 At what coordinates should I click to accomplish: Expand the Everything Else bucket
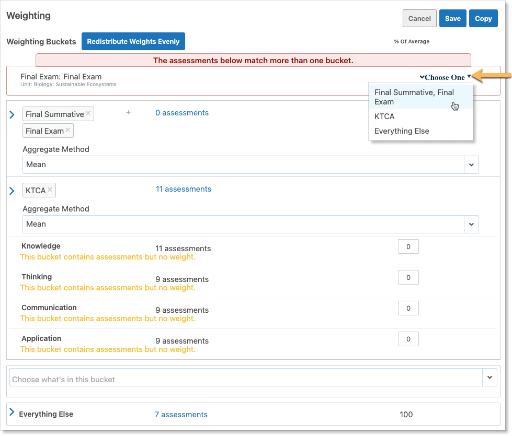[x=12, y=413]
